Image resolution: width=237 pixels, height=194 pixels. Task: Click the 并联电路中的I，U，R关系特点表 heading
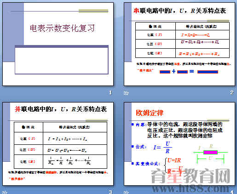click(61, 109)
